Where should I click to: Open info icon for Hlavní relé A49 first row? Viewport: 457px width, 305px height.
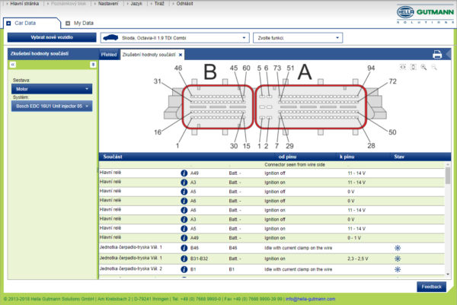184,173
